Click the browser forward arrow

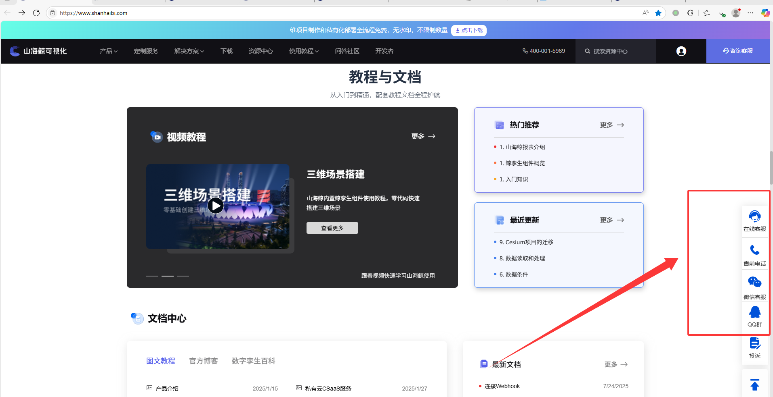point(22,13)
